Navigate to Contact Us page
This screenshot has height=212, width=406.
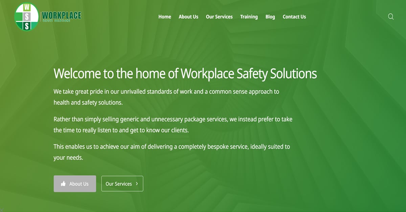coord(294,17)
